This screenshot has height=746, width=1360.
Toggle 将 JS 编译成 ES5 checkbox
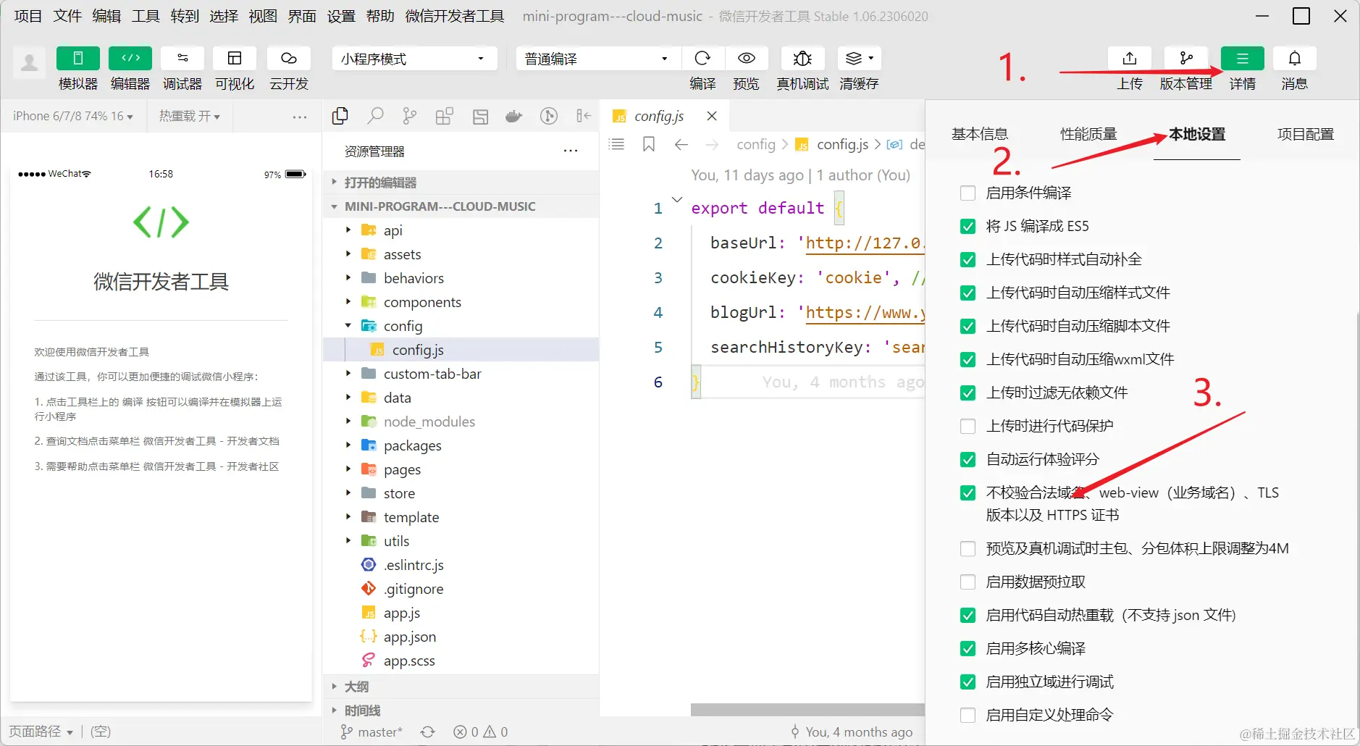pyautogui.click(x=967, y=226)
